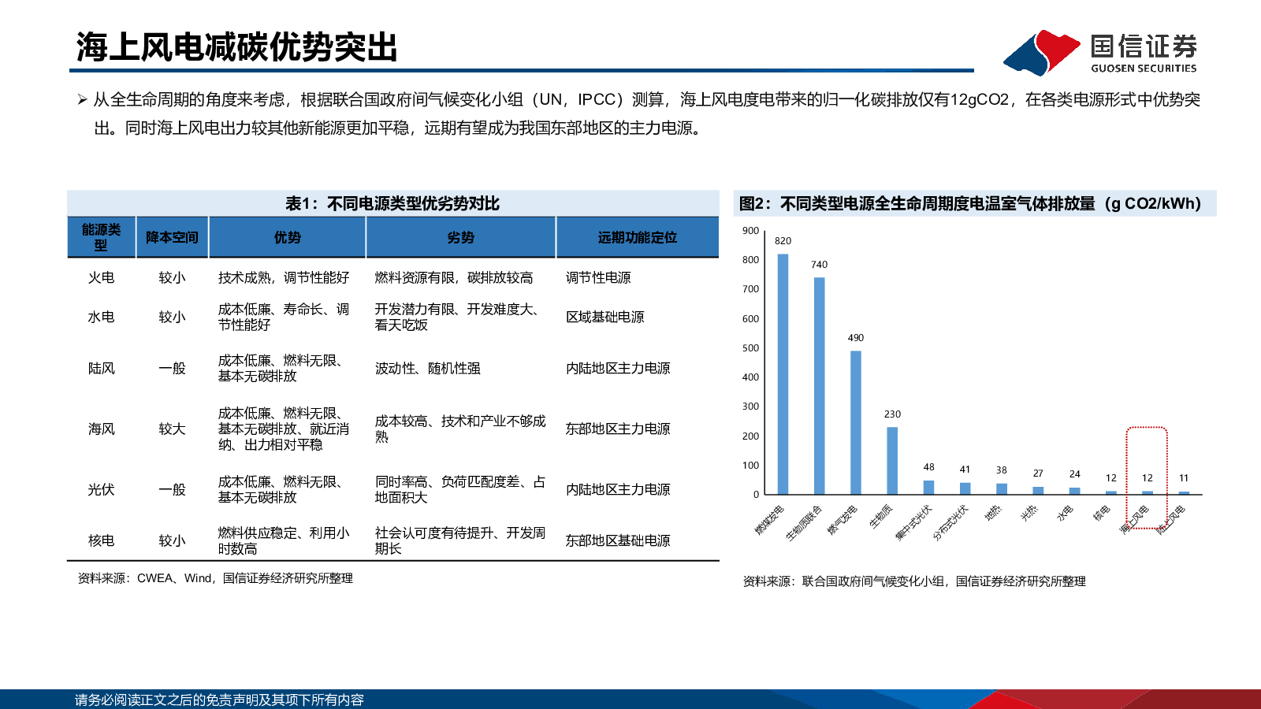The width and height of the screenshot is (1261, 709).
Task: Click the 调节性电源 cell
Action: point(598,277)
